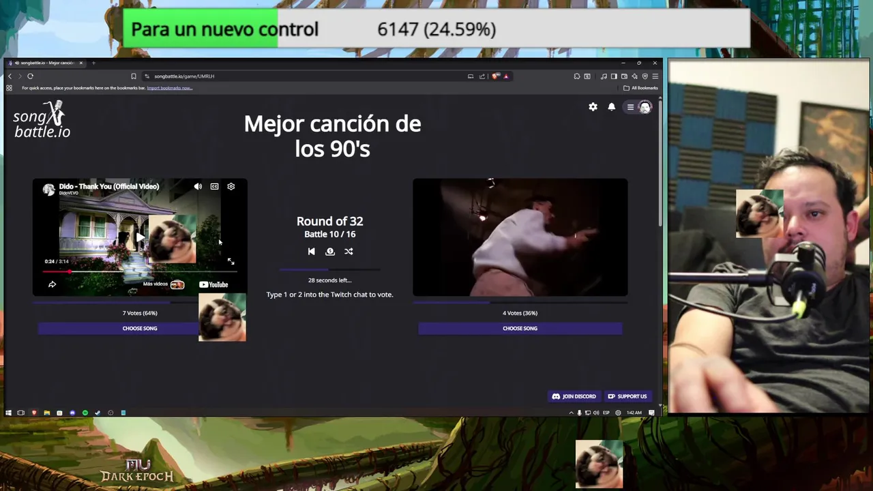Click the browser forward arrow
Viewport: 873px width, 491px height.
click(20, 76)
